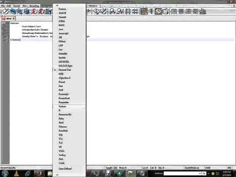This screenshot has height=177, width=236.
Task: Open the View menu
Action: click(x=25, y=6)
